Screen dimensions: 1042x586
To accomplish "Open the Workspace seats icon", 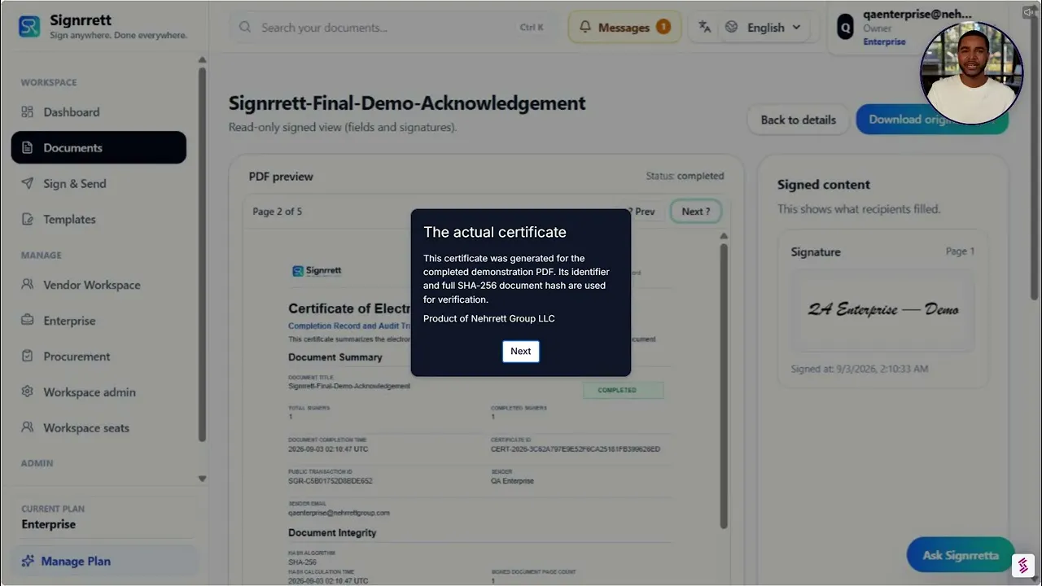I will pos(28,428).
